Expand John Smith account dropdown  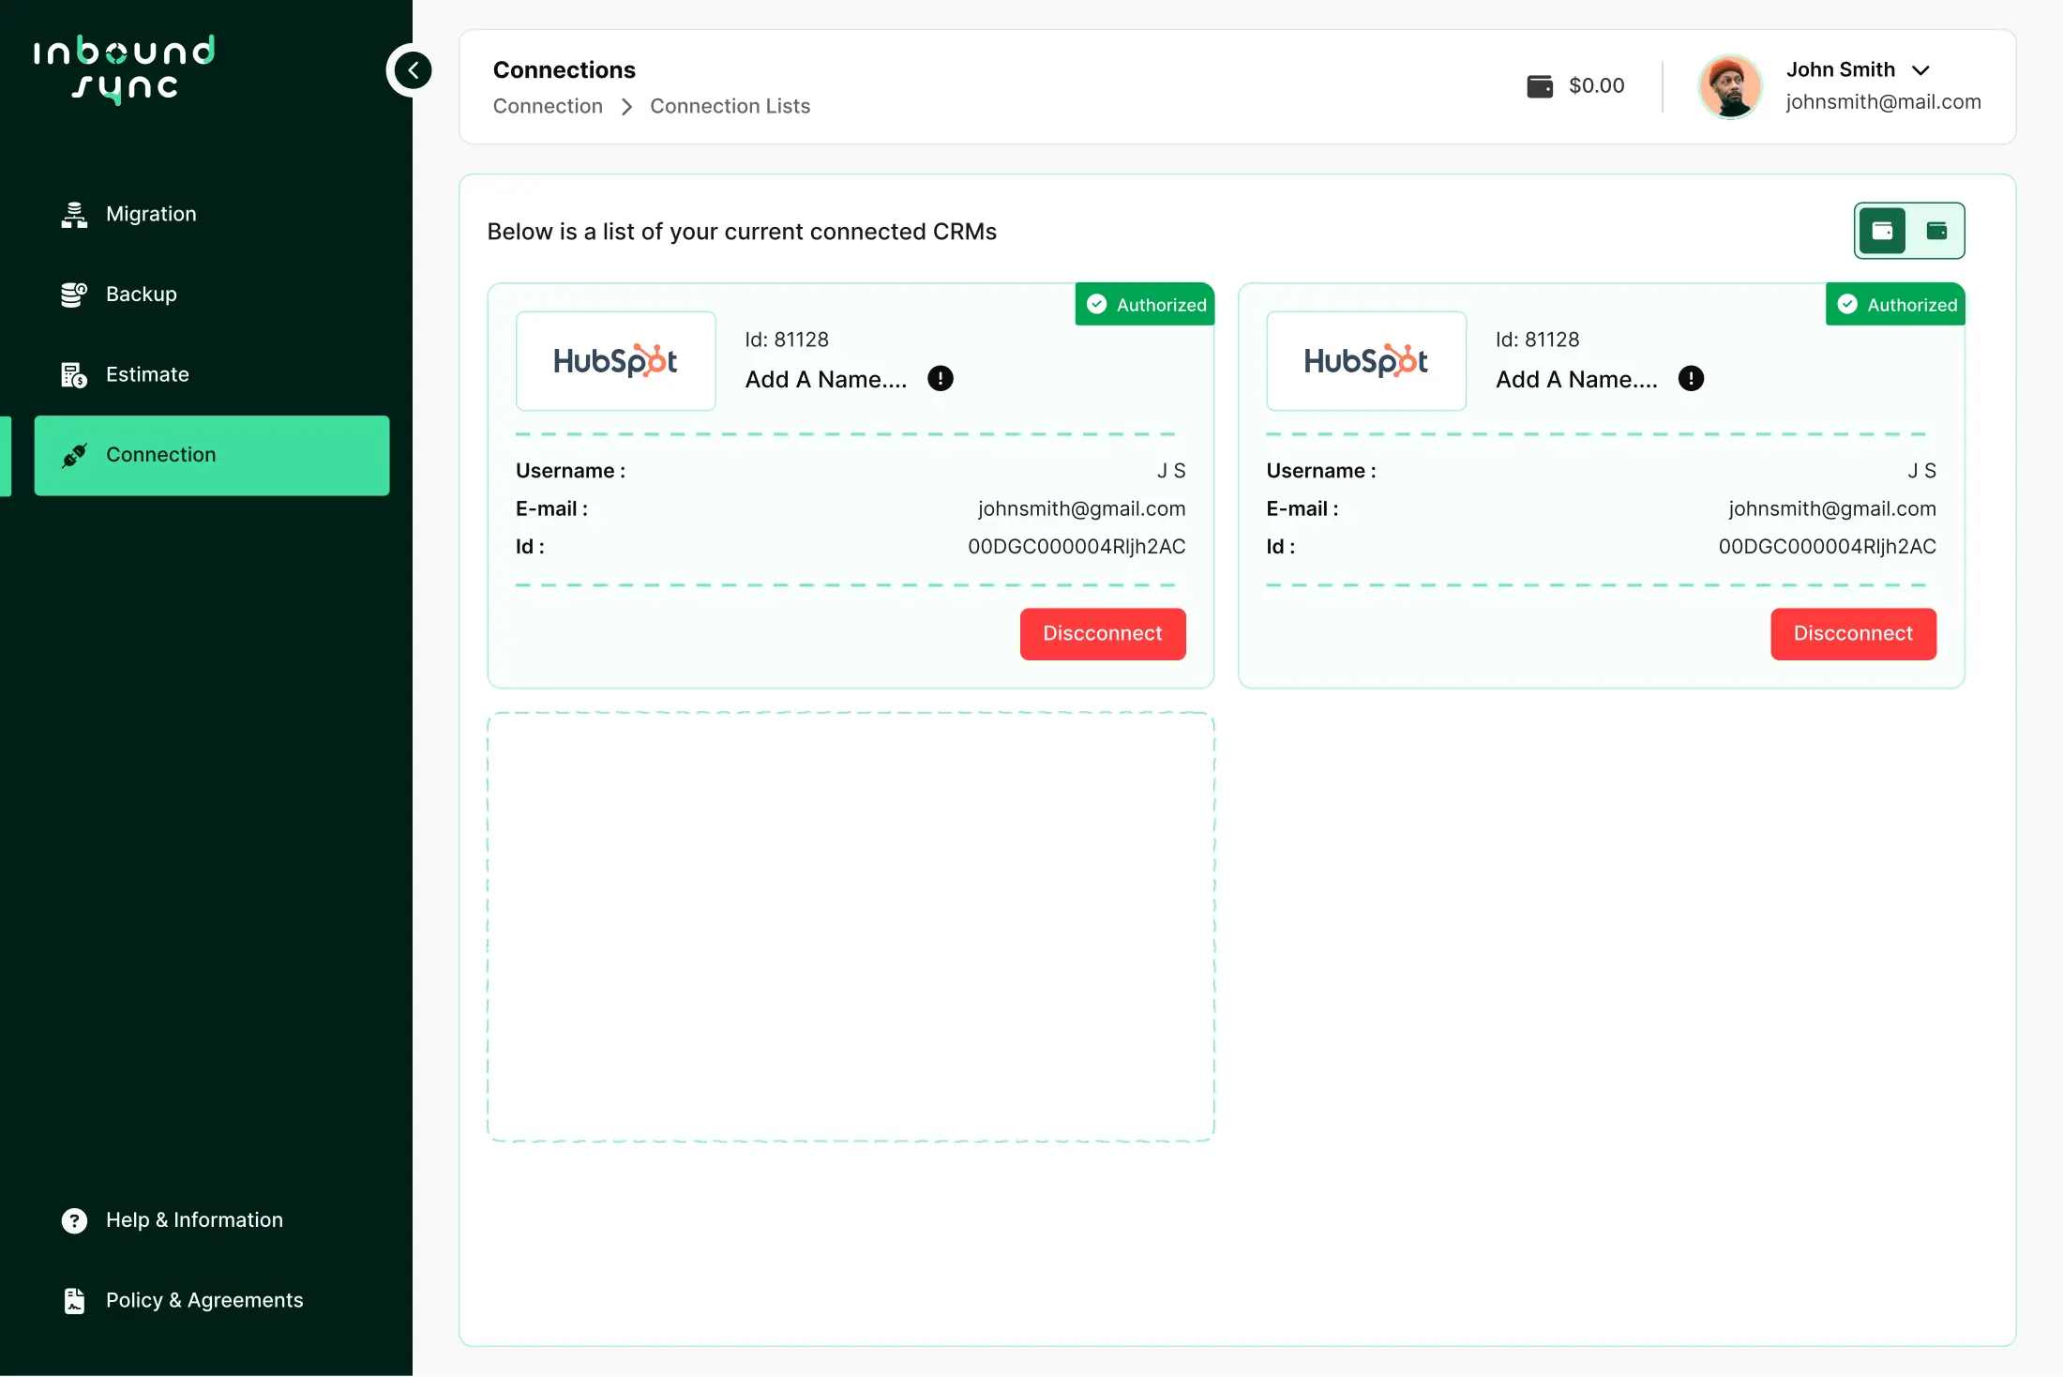[x=1920, y=70]
